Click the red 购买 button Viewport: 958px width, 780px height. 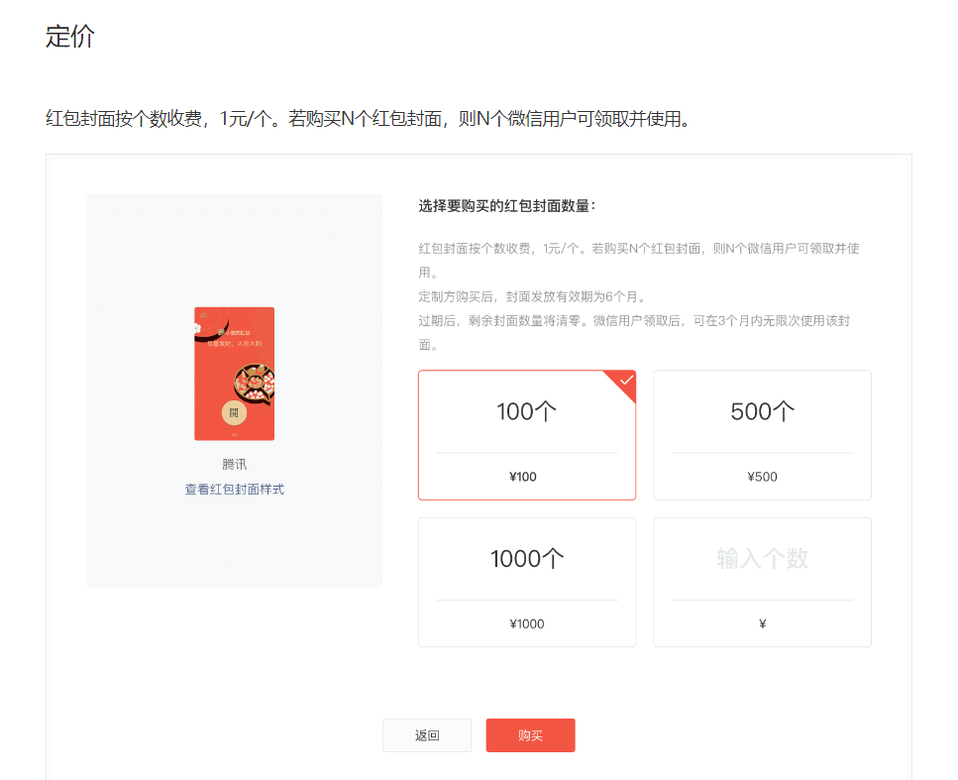[530, 735]
